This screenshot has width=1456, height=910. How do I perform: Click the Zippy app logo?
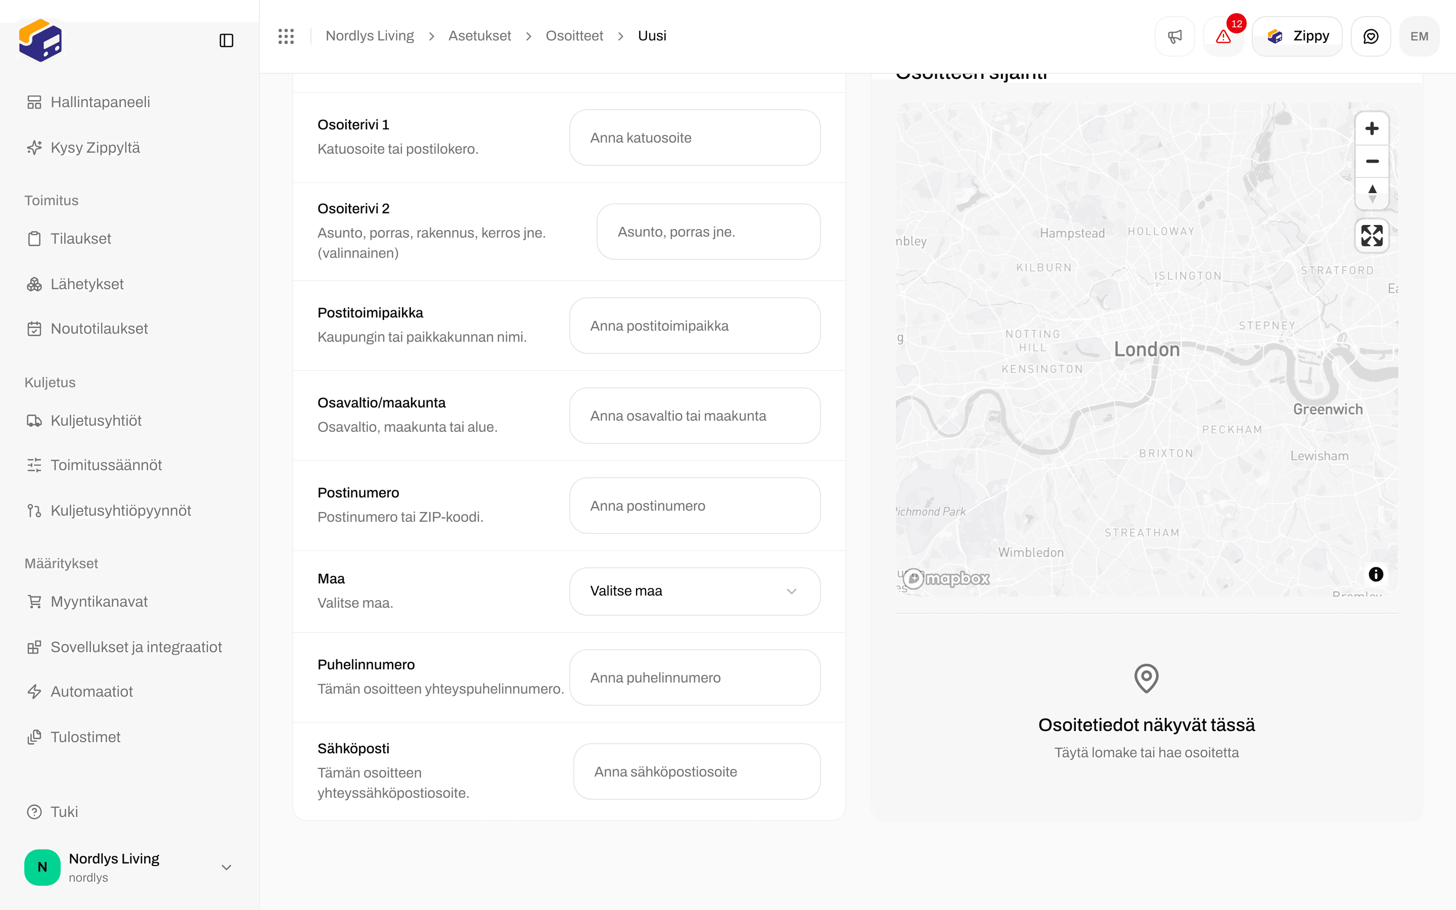tap(40, 40)
